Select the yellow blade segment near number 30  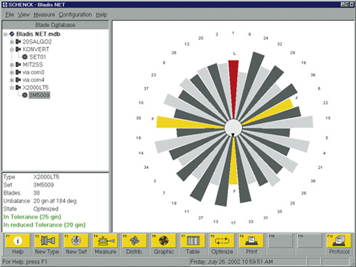tap(188, 123)
